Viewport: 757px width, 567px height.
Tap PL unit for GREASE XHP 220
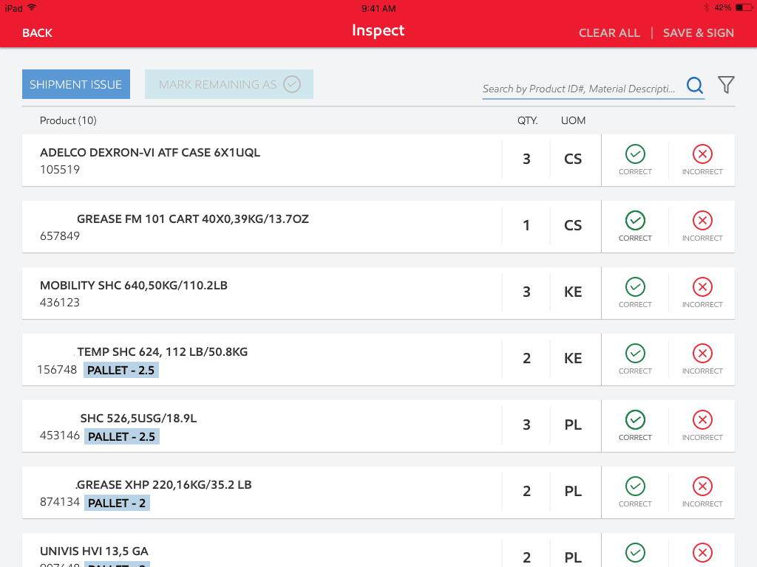573,491
